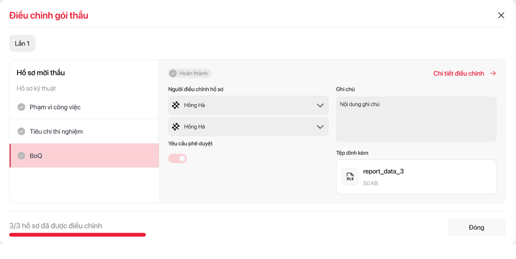Screen dimensions: 516x259
Task: Switch to the Lần 1 tab
Action: (x=23, y=43)
